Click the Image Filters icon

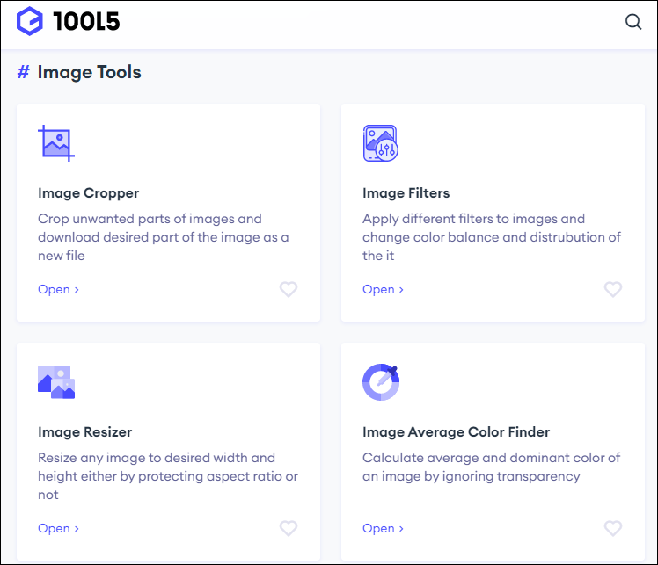coord(381,143)
